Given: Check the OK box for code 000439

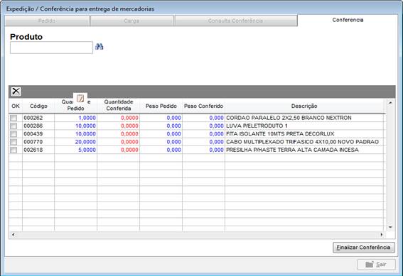Looking at the screenshot, I should point(14,134).
